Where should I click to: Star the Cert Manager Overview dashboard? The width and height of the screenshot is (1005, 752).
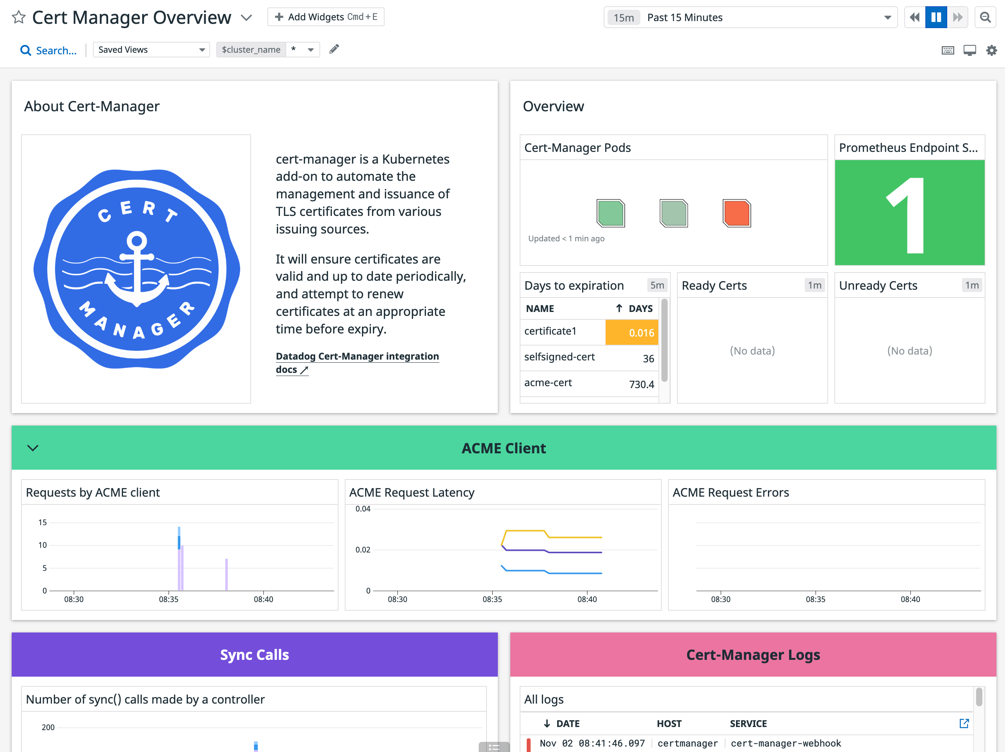tap(19, 17)
